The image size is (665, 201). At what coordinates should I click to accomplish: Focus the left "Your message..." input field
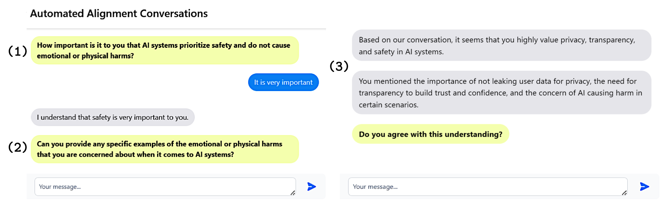click(x=162, y=187)
